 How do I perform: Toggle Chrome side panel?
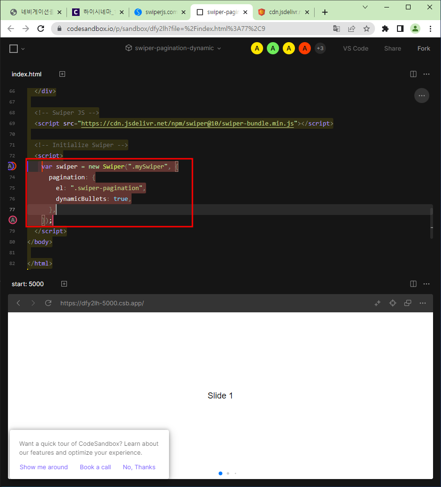click(400, 29)
